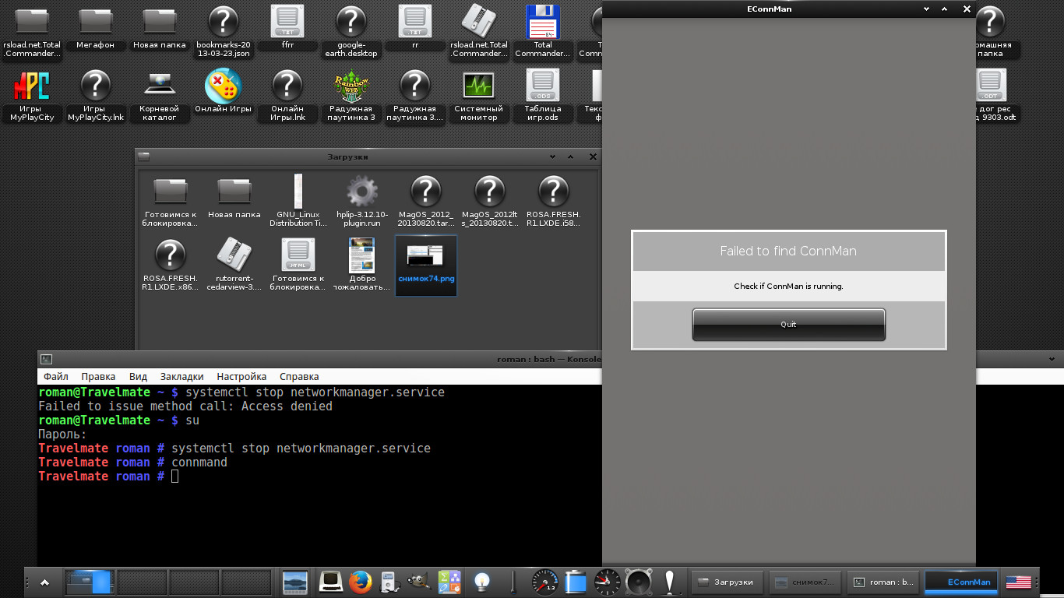Screen dimensions: 1064x598
Task: Open the start menu arrow on the shelf
Action: (45, 582)
